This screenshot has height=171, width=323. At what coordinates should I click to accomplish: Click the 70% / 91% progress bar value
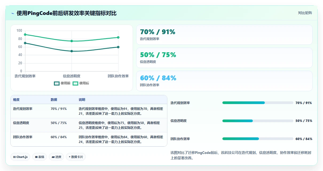coord(304,103)
